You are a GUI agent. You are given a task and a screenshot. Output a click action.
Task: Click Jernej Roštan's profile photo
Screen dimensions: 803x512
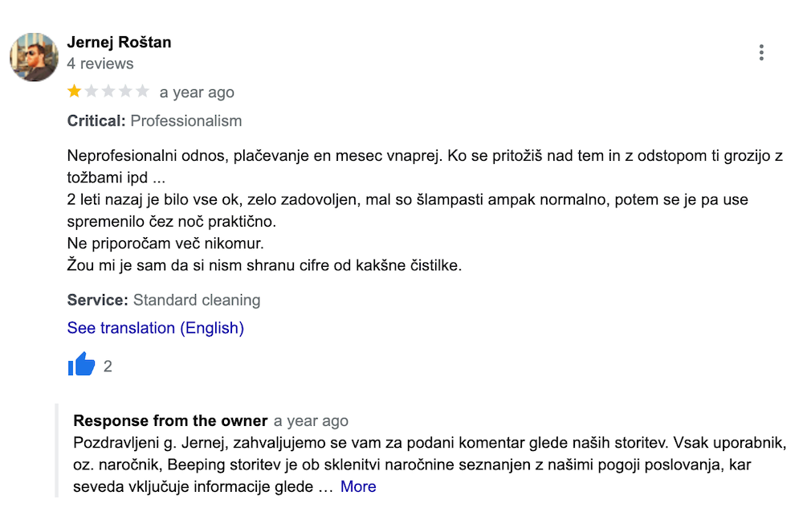pyautogui.click(x=34, y=57)
